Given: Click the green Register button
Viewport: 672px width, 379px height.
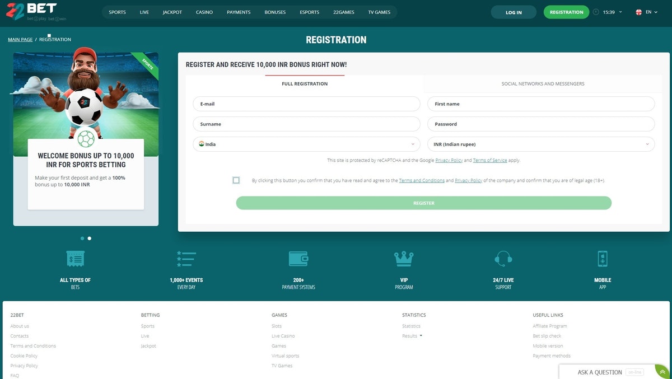Looking at the screenshot, I should coord(424,203).
